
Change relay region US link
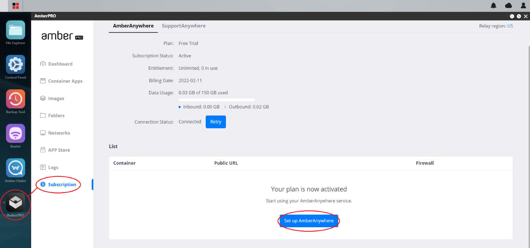click(x=510, y=26)
